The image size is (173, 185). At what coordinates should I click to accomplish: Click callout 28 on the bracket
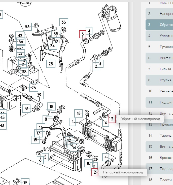(x=51, y=64)
